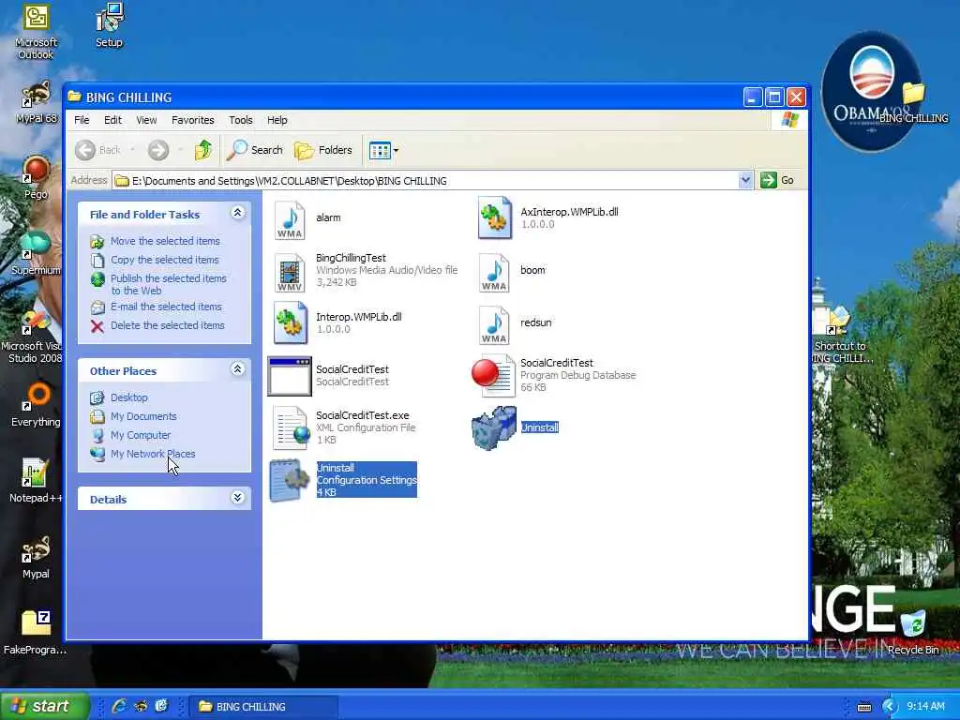Select the Pego desktop shortcut
Viewport: 960px width, 720px height.
[x=36, y=177]
